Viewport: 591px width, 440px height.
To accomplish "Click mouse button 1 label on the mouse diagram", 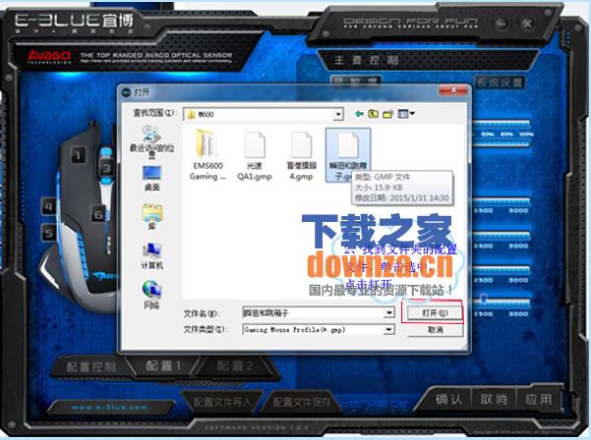I will point(78,155).
